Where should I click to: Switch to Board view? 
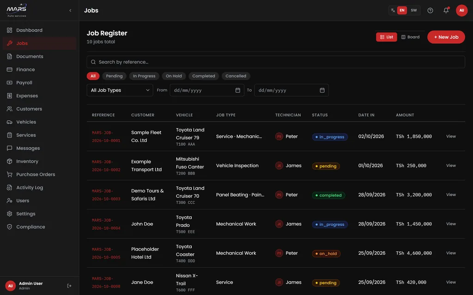pos(410,37)
